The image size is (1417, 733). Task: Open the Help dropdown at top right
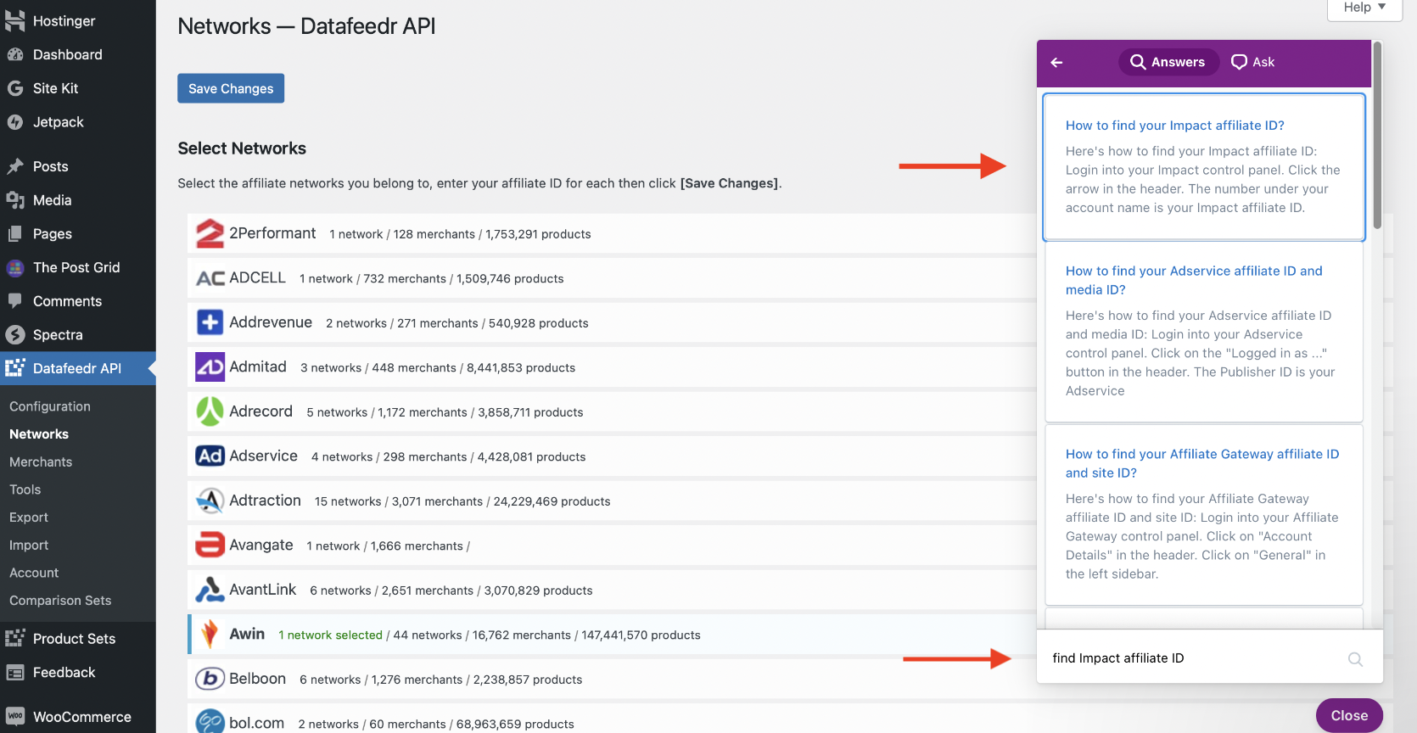pos(1364,8)
